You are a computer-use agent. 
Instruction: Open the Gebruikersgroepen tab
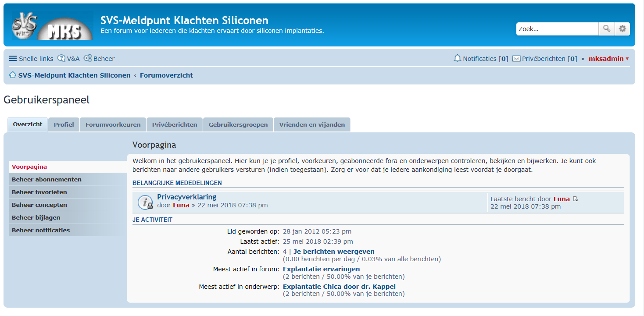point(238,124)
